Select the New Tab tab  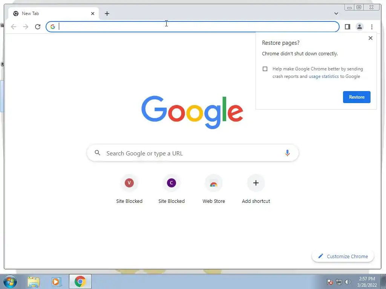(x=53, y=14)
